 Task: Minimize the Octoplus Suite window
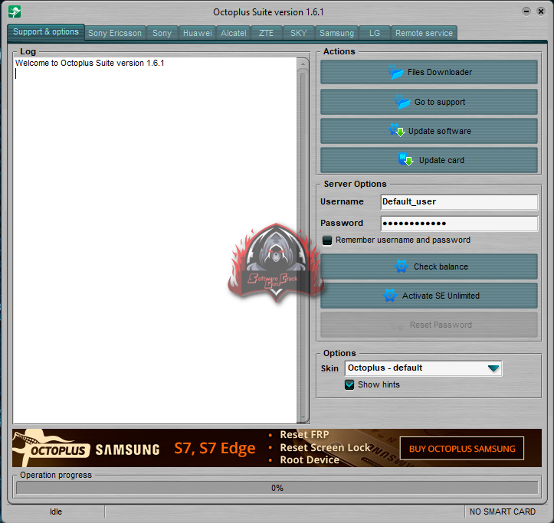click(x=526, y=11)
